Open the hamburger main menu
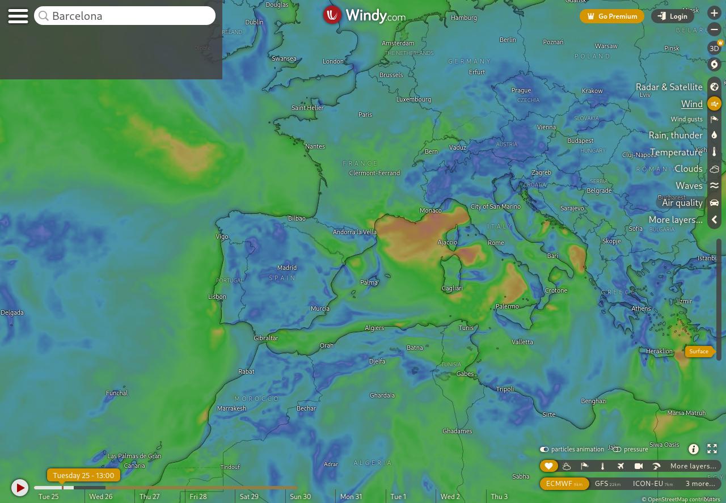The height and width of the screenshot is (503, 726). tap(18, 16)
